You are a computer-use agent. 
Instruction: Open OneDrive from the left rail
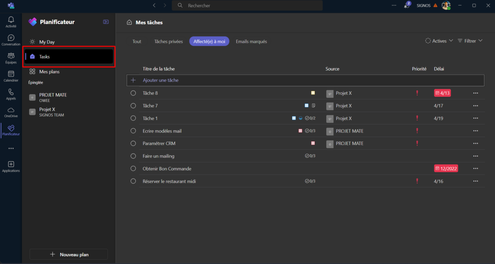pyautogui.click(x=11, y=111)
